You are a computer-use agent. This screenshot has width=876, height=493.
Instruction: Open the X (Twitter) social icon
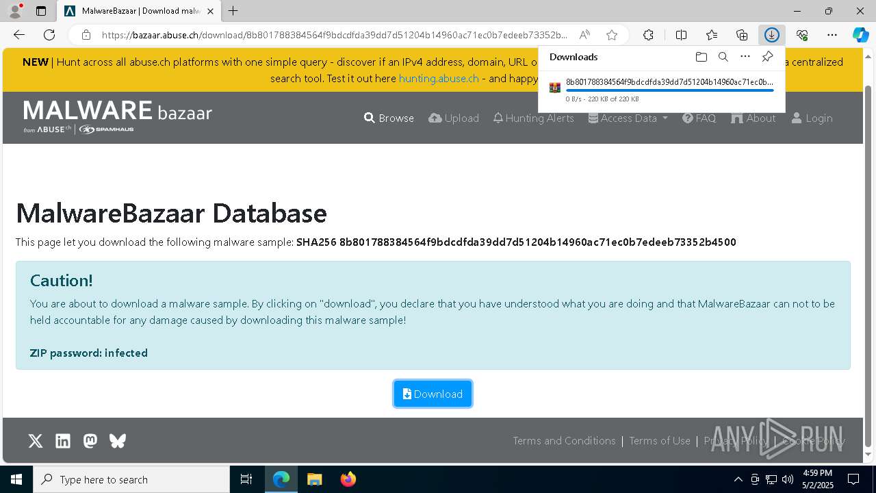click(x=36, y=441)
